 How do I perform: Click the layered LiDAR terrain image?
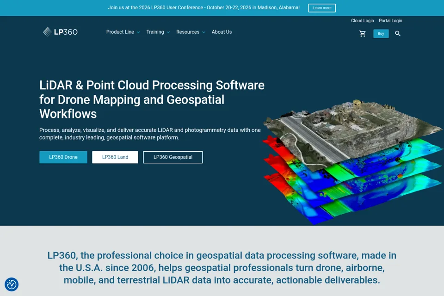(352, 161)
